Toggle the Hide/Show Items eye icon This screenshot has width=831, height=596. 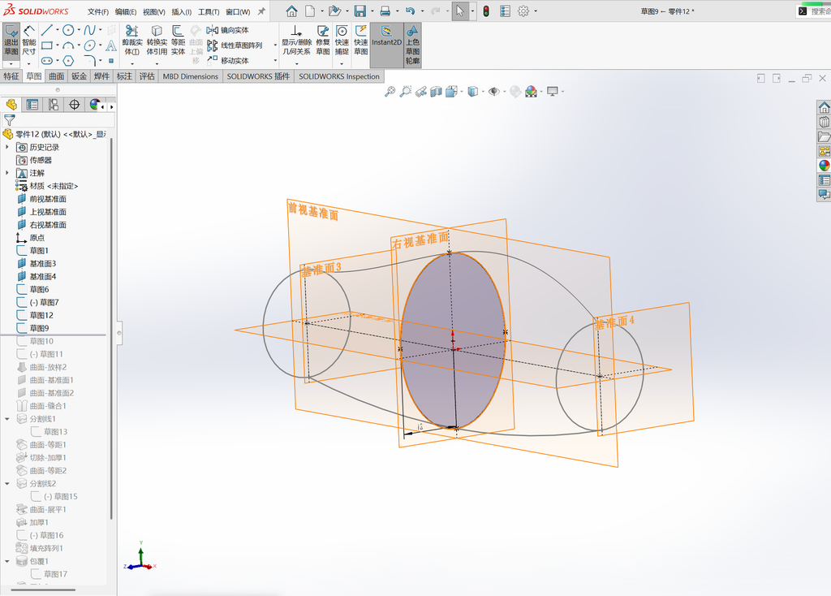tap(494, 92)
